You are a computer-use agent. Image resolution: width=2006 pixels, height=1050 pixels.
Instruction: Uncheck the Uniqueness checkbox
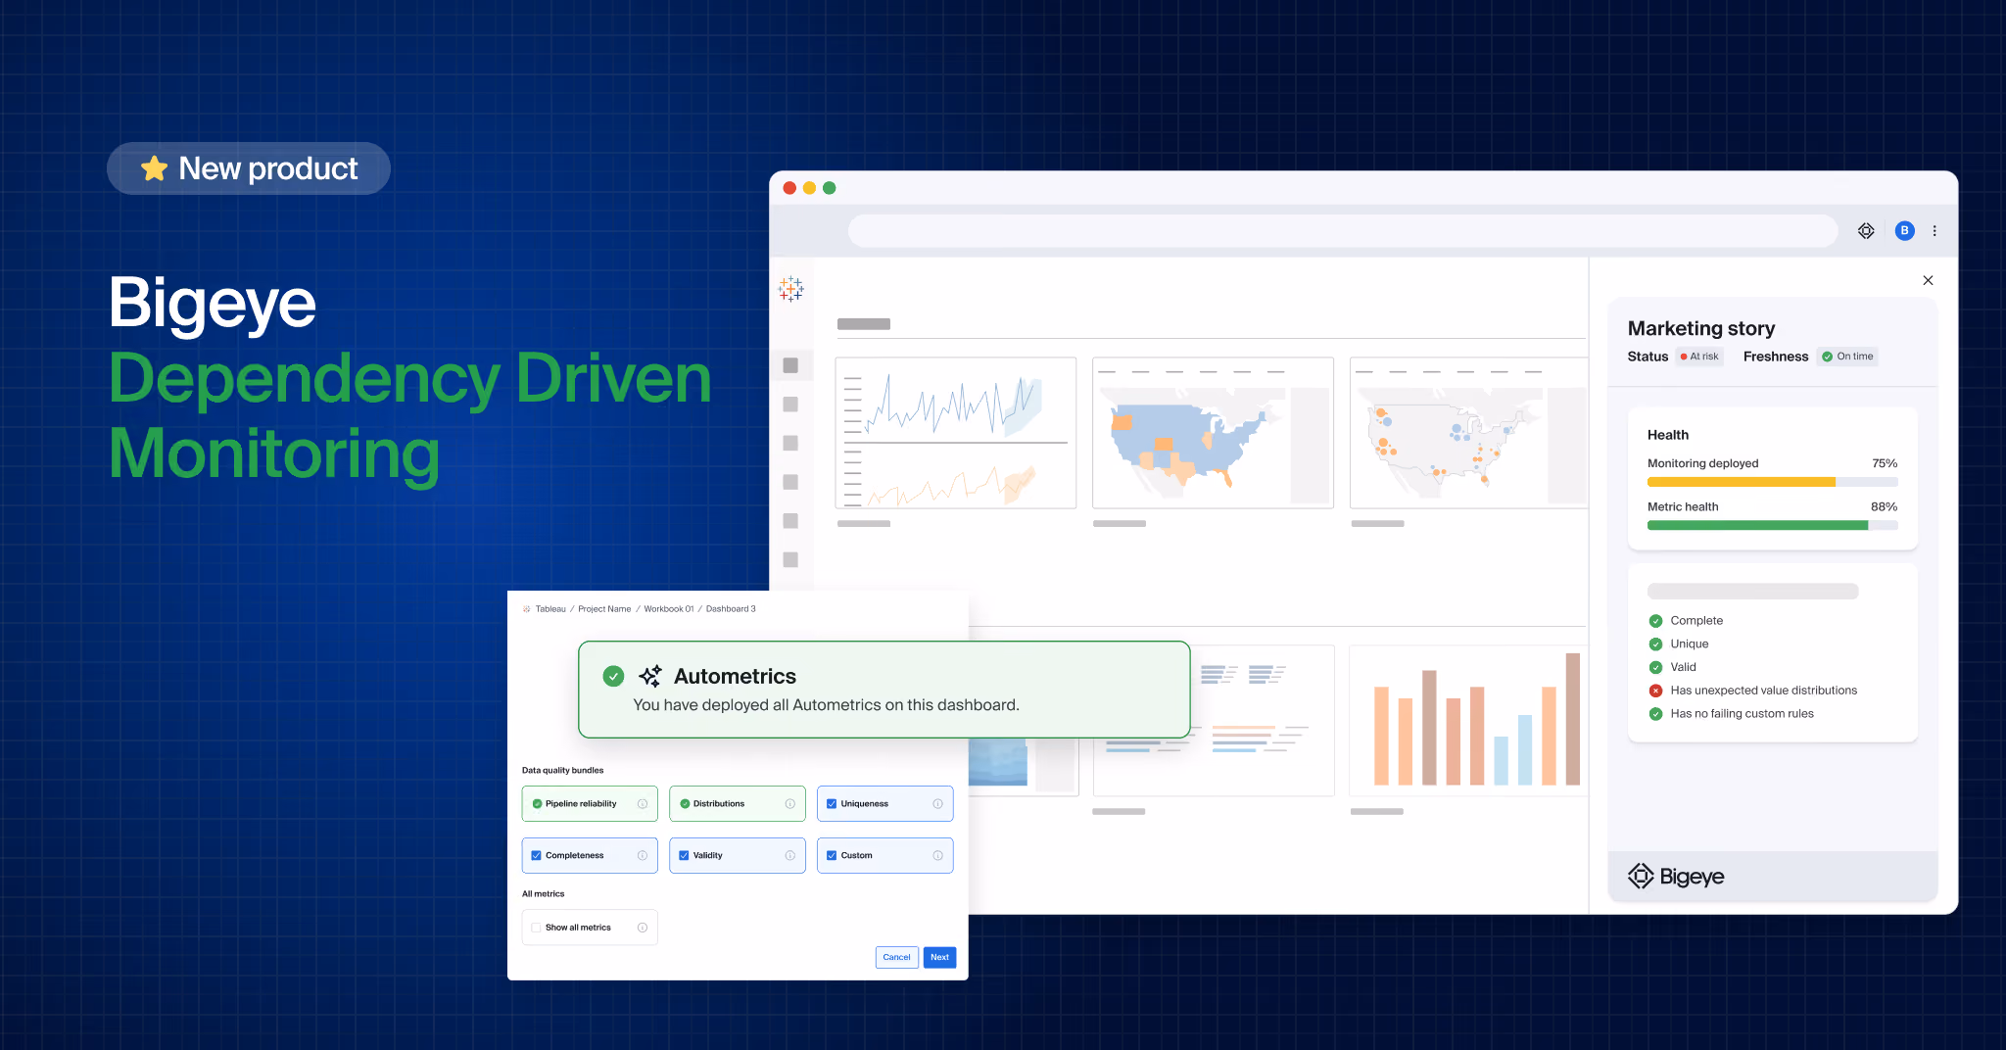(832, 804)
